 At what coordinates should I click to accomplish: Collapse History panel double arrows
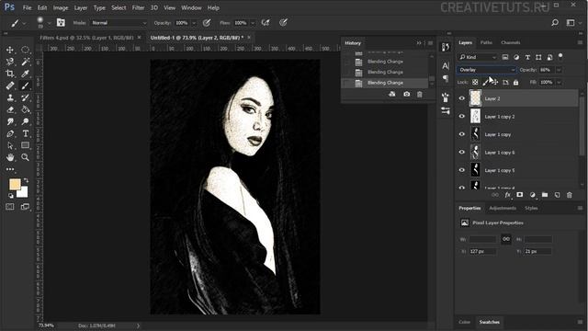coord(419,43)
